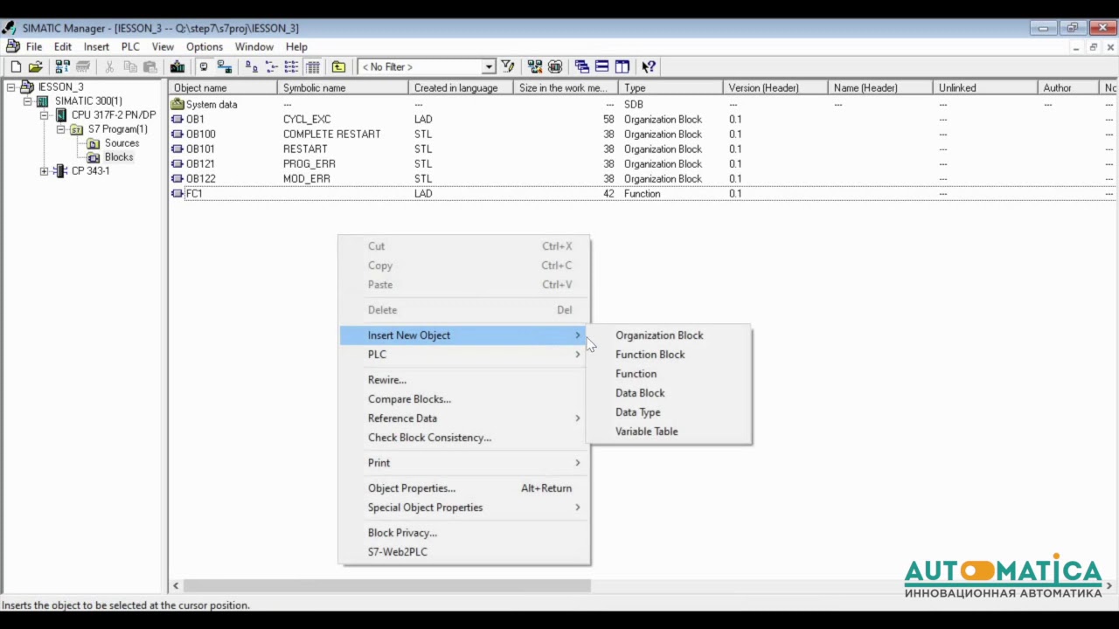Image resolution: width=1119 pixels, height=629 pixels.
Task: Sort by Object name column header
Action: pos(223,87)
